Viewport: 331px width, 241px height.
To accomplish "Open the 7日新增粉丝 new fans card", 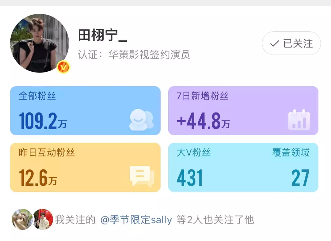I will (243, 111).
